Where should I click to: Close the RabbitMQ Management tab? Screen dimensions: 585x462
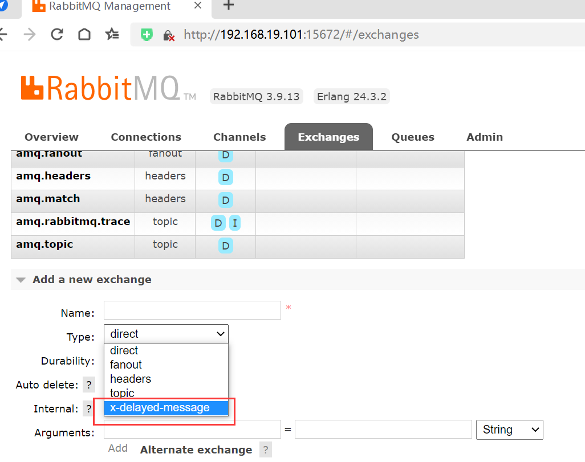coord(198,6)
